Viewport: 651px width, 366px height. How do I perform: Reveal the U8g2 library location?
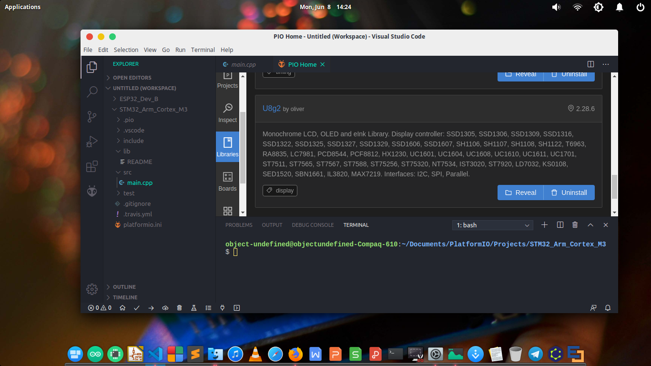pyautogui.click(x=520, y=193)
